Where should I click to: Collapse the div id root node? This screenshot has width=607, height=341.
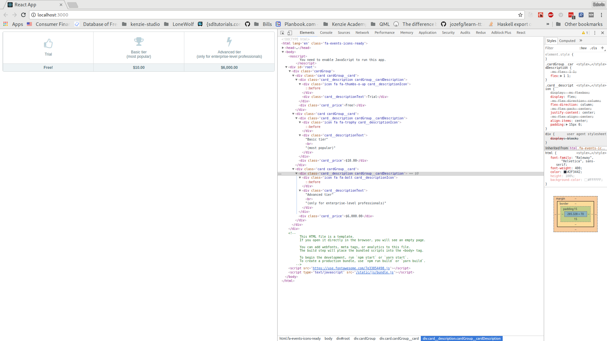pyautogui.click(x=286, y=67)
